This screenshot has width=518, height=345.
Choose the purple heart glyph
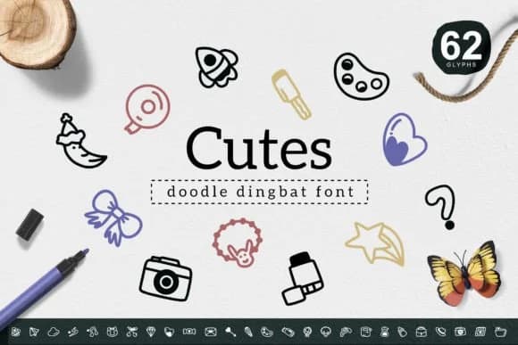(x=405, y=140)
